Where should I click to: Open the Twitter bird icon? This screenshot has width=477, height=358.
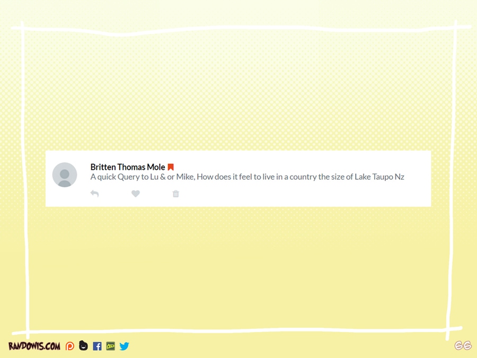124,346
